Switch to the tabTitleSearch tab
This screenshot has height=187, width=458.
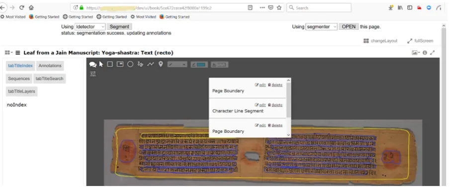(x=49, y=79)
